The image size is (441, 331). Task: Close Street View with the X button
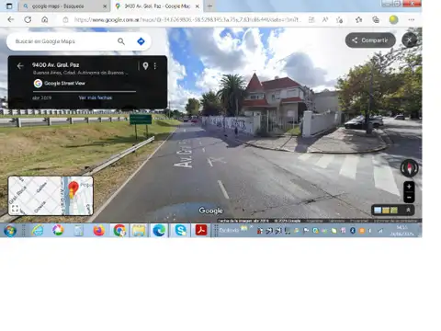point(410,40)
